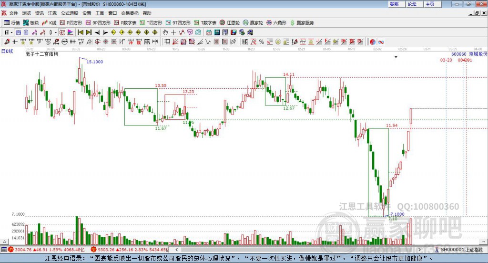488x263 pixels.
Task: Click the 日K线 period label
Action: [7, 51]
